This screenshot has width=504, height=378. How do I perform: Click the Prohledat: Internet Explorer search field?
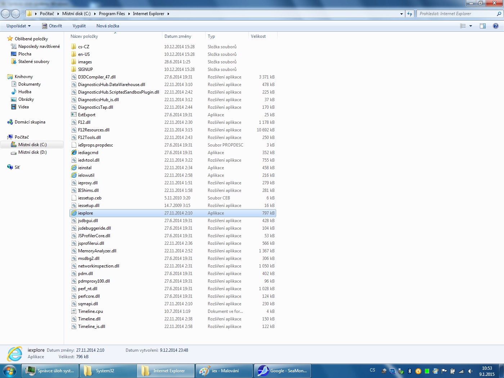click(456, 14)
